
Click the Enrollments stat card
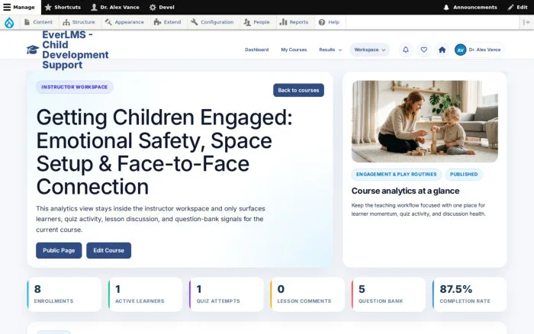pos(64,294)
